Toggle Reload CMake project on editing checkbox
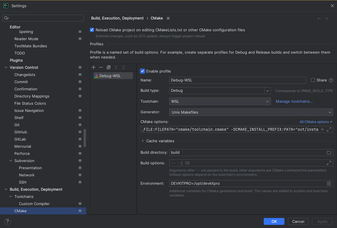The height and width of the screenshot is (228, 337). pyautogui.click(x=92, y=30)
